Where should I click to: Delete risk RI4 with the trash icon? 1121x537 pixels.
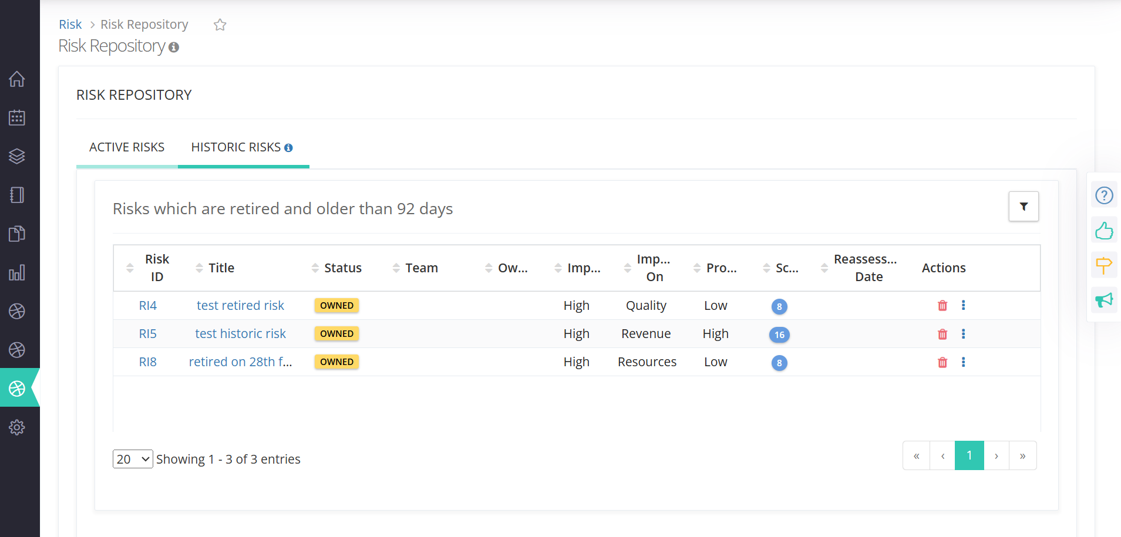pos(942,306)
